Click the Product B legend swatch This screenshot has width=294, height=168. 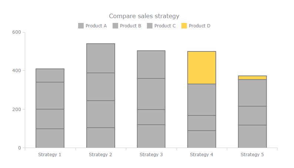pos(116,26)
